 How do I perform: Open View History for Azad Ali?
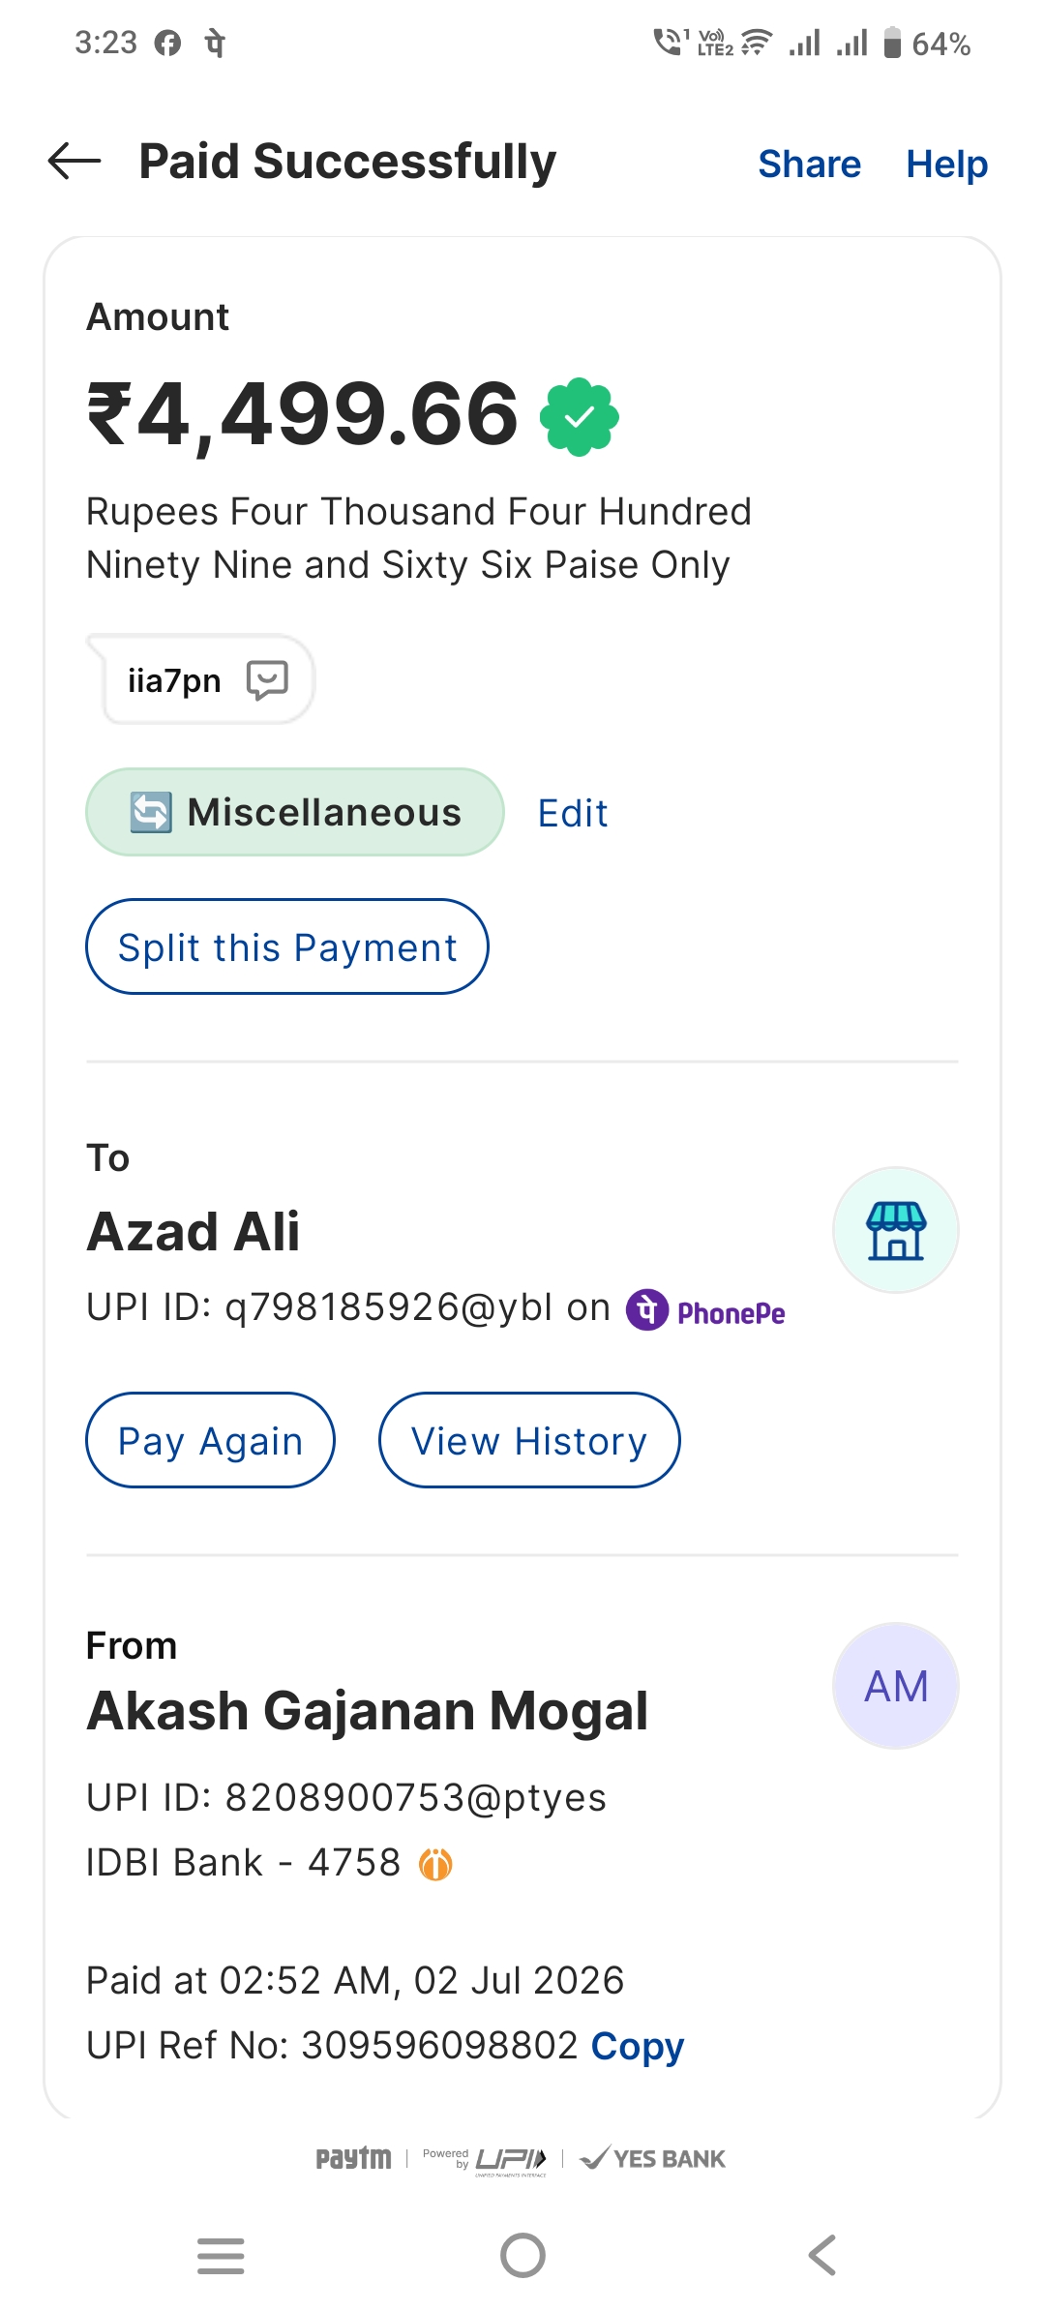(529, 1440)
